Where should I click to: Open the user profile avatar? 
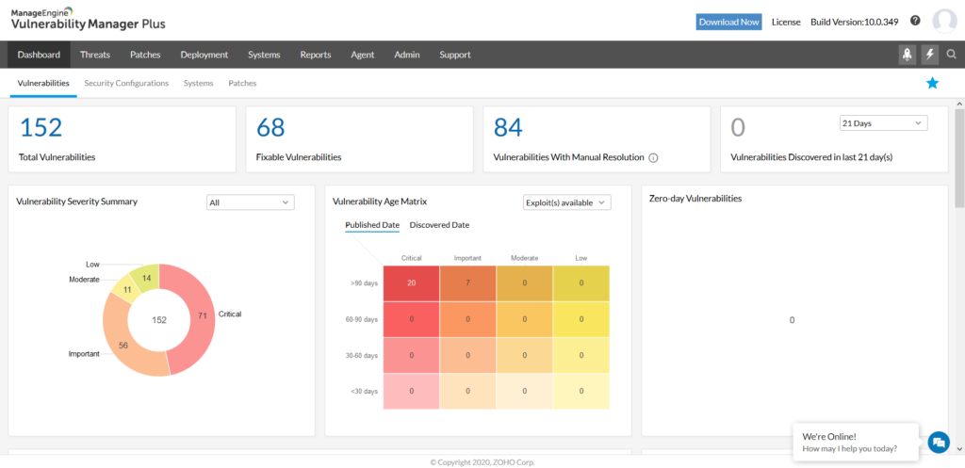943,21
